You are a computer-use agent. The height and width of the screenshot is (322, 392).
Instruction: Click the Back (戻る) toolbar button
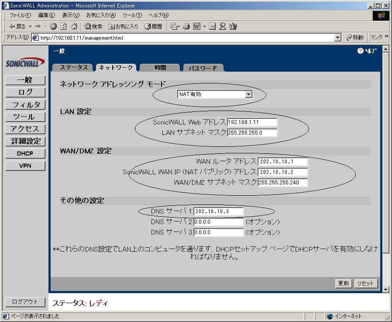coord(17,26)
